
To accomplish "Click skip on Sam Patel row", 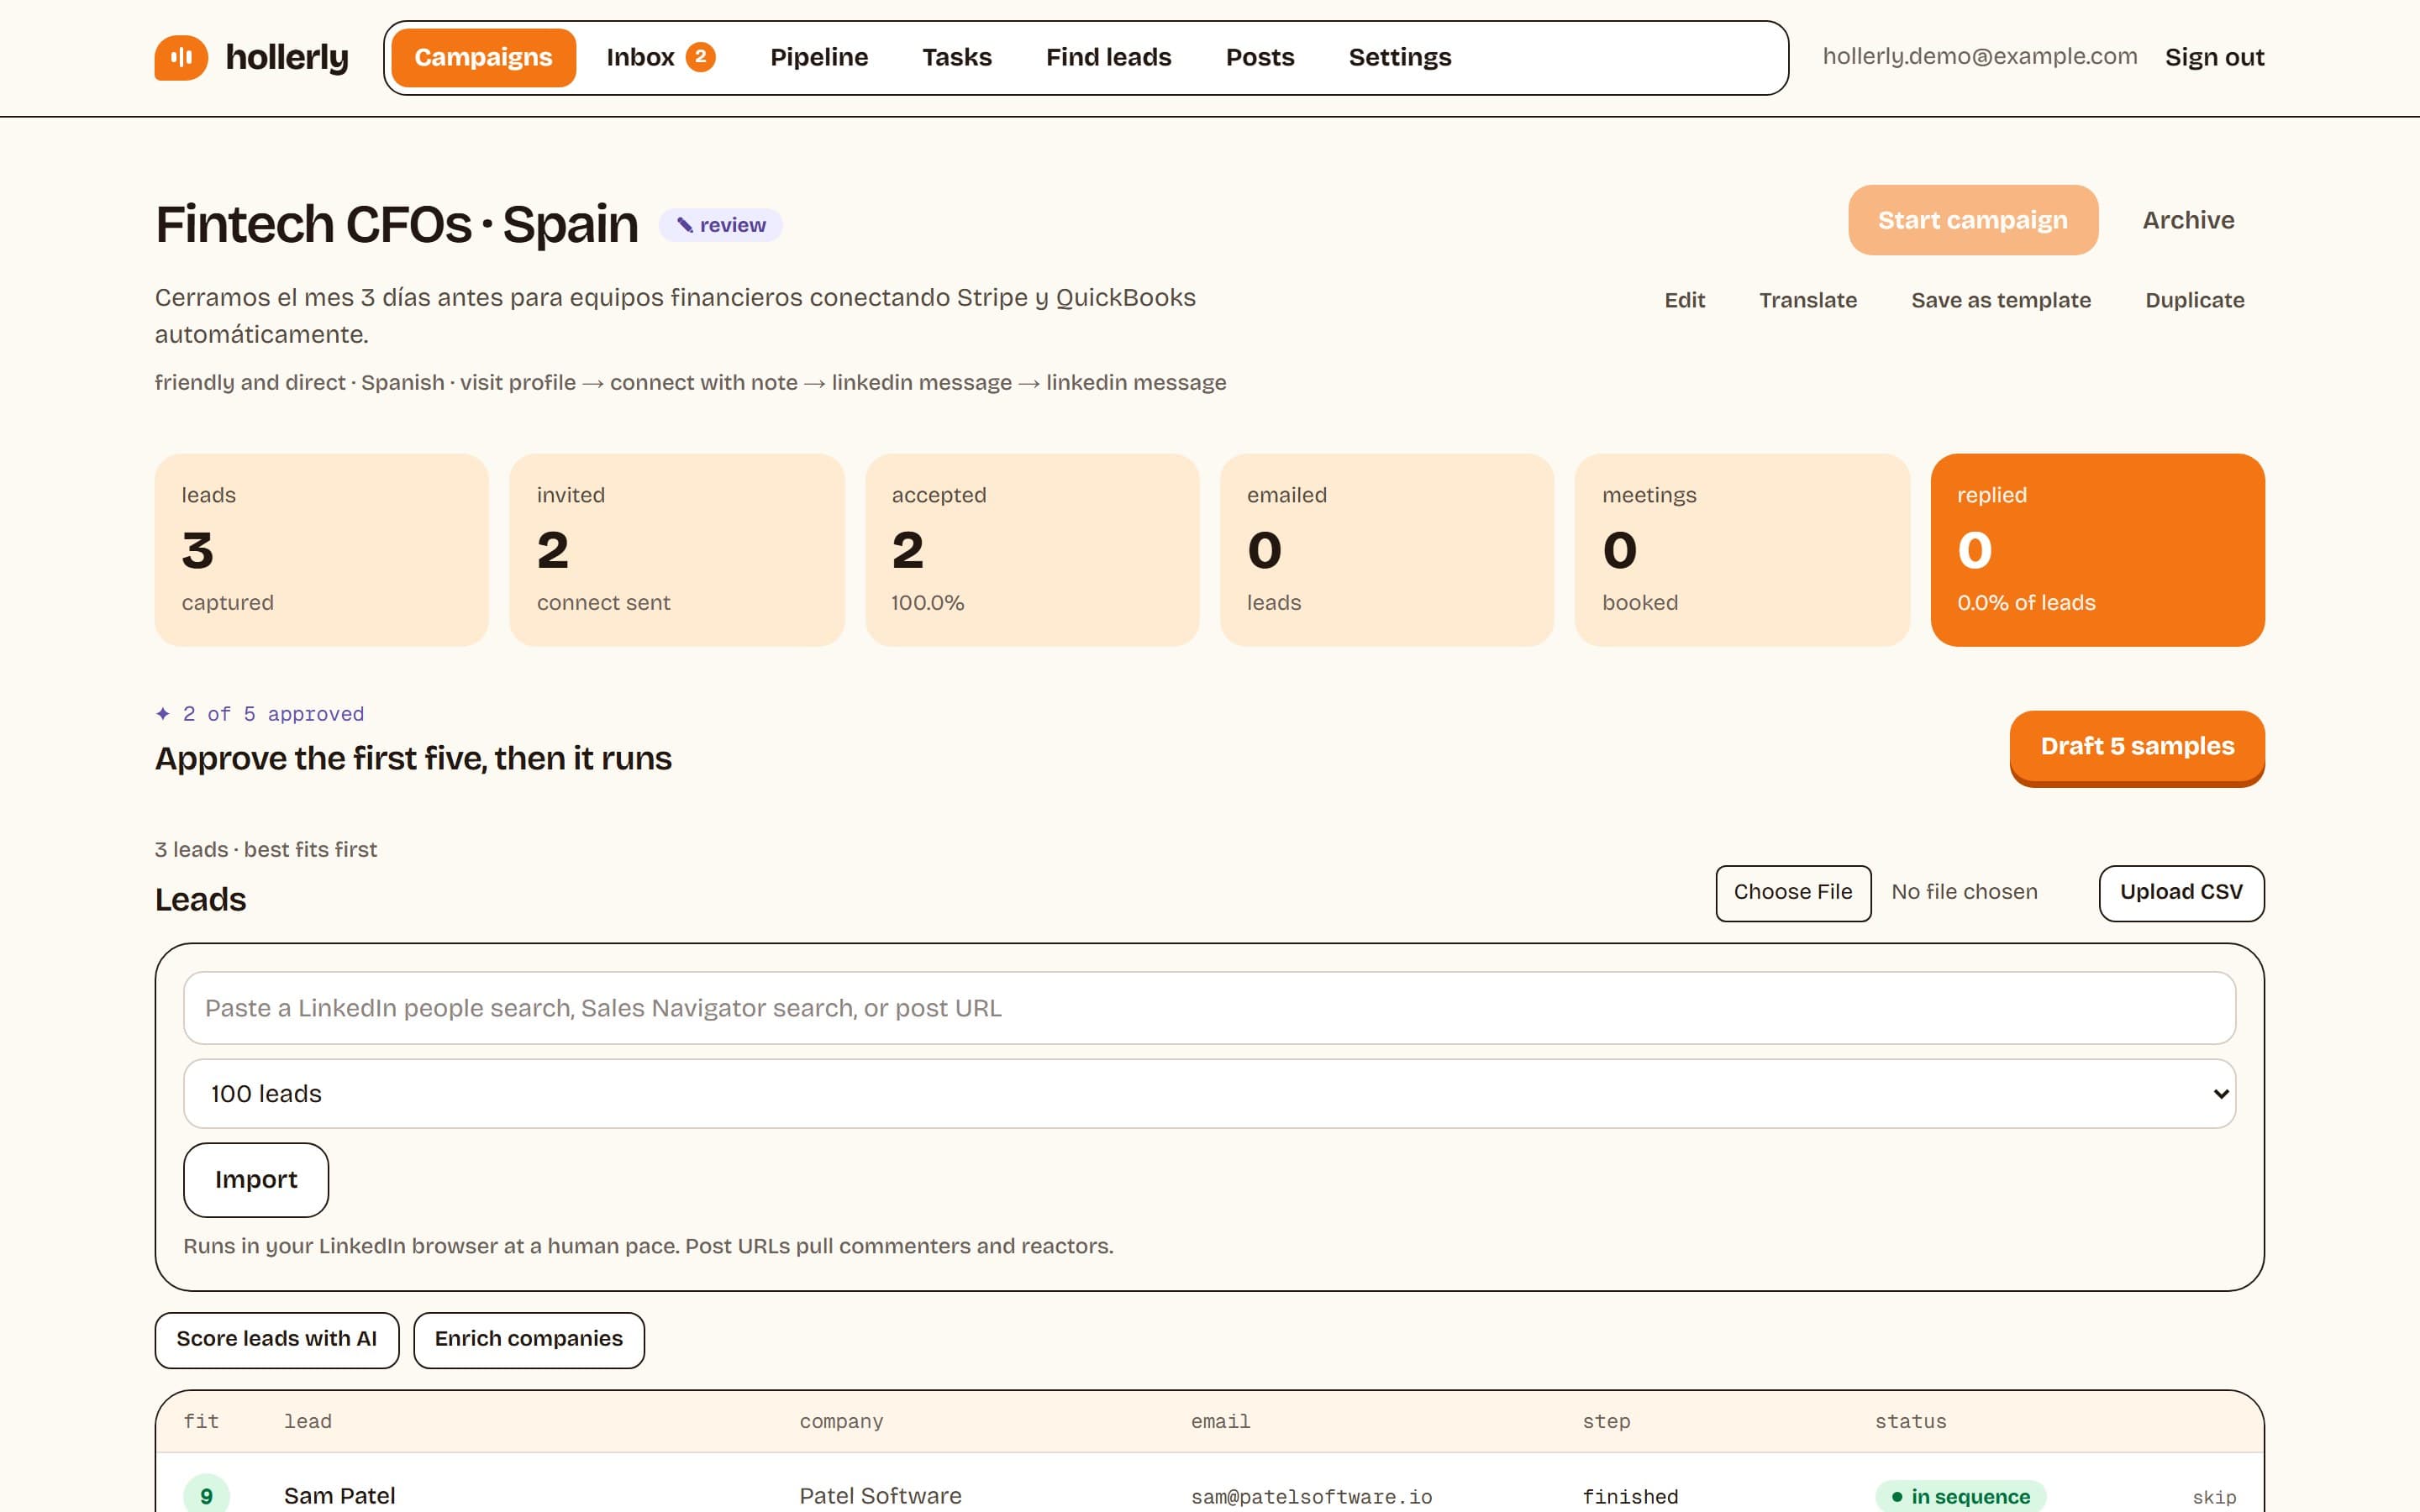I will tap(2214, 1496).
